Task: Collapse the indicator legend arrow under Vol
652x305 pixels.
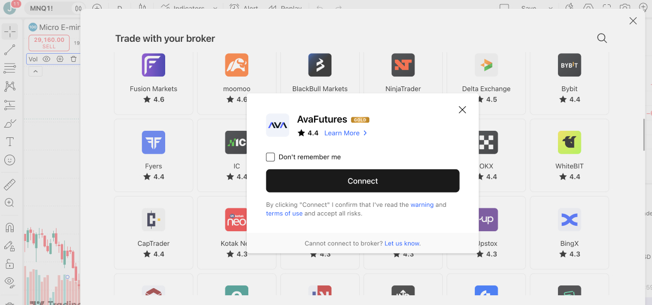Action: [x=34, y=72]
